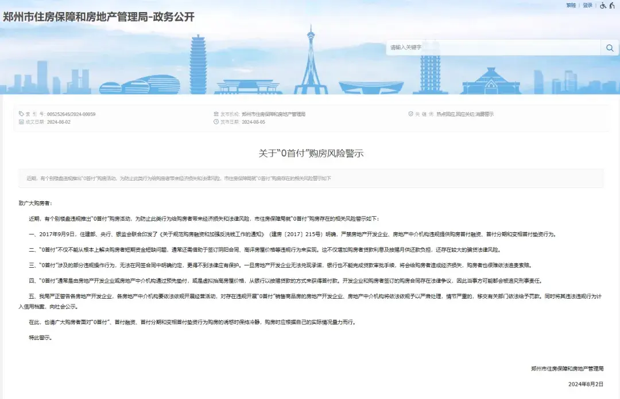Click the article title 关于"0首付"购房风险警示
620x399 pixels.
click(311, 154)
